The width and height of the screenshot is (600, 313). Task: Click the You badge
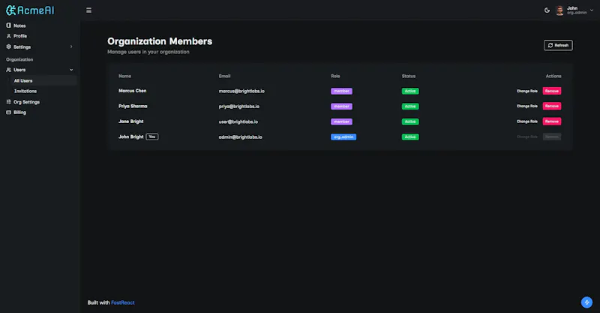point(152,137)
